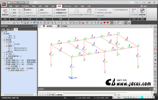
Task: Click the 结果表格 results table icon
Action: pyautogui.click(x=142, y=12)
